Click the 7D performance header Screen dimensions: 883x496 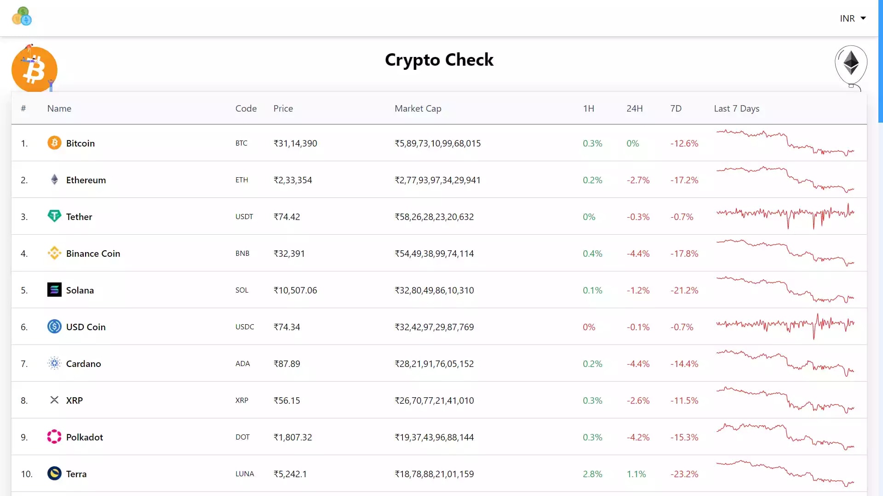(676, 108)
